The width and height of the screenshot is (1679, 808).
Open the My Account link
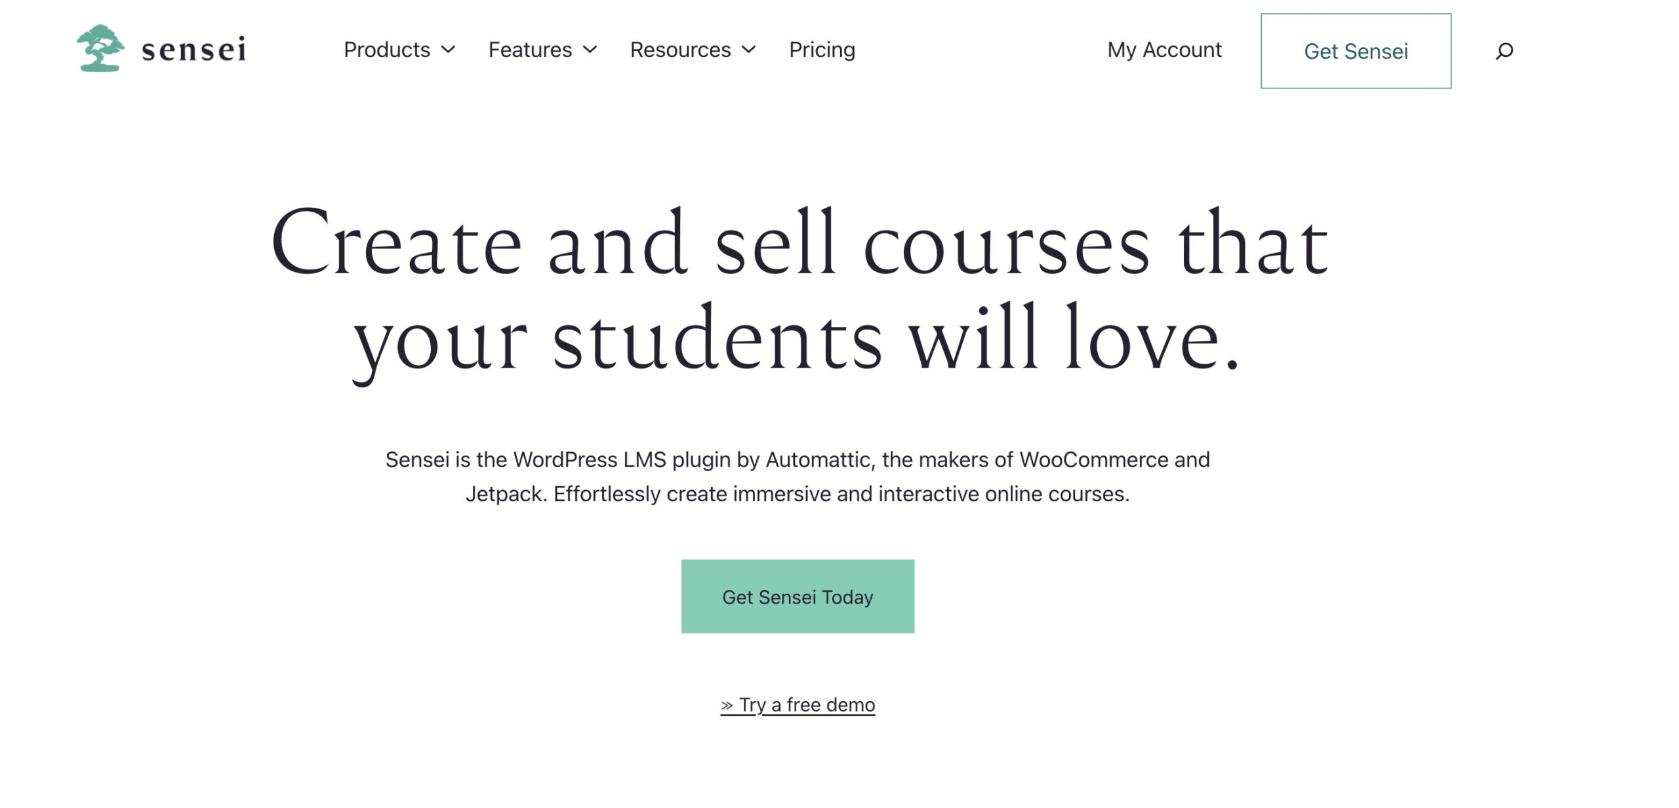coord(1164,50)
